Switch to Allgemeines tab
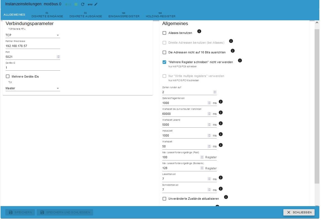The width and height of the screenshot is (321, 220). click(14, 15)
